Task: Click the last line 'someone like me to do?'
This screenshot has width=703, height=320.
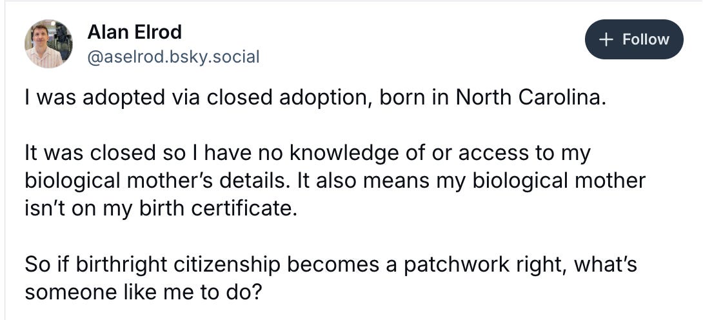Action: (x=143, y=292)
